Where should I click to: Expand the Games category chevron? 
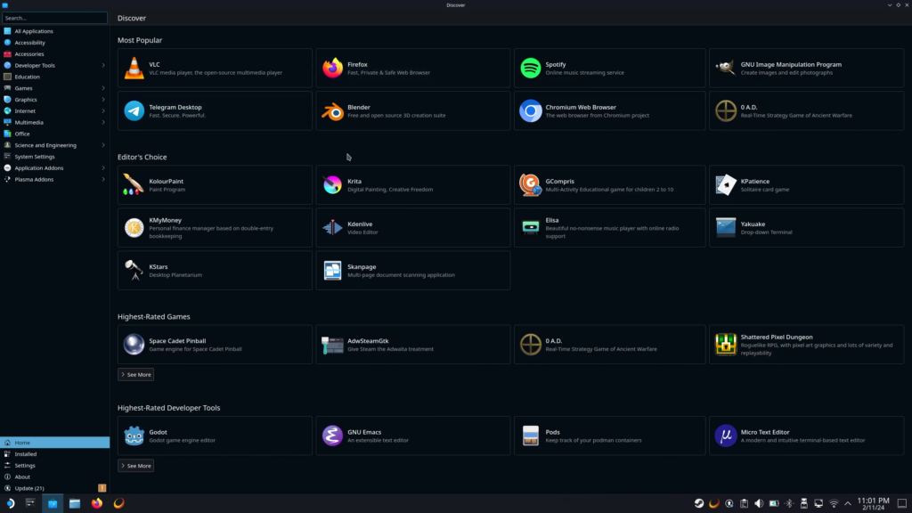coord(103,88)
